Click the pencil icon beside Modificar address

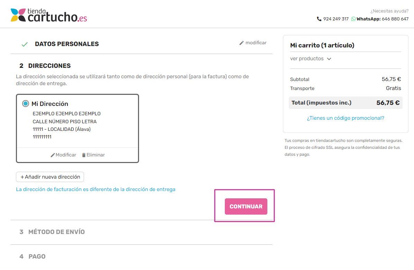coord(53,155)
